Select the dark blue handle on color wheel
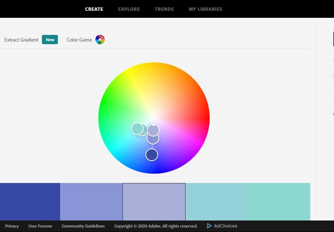The image size is (334, 232). 152,155
